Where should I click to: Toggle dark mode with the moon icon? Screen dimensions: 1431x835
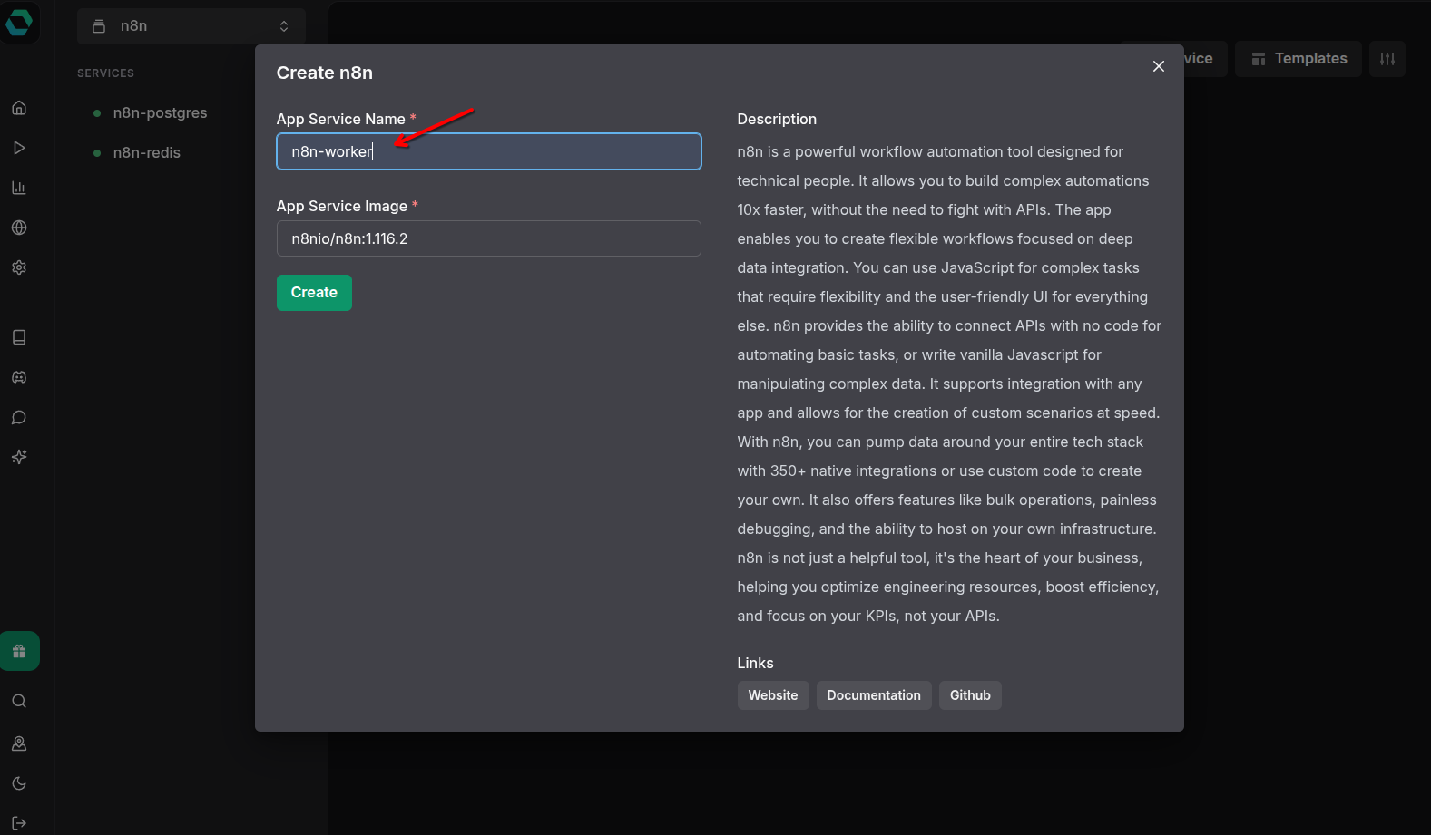click(19, 783)
